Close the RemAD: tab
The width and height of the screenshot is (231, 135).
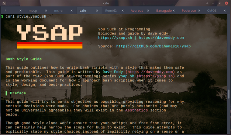coord(123,11)
